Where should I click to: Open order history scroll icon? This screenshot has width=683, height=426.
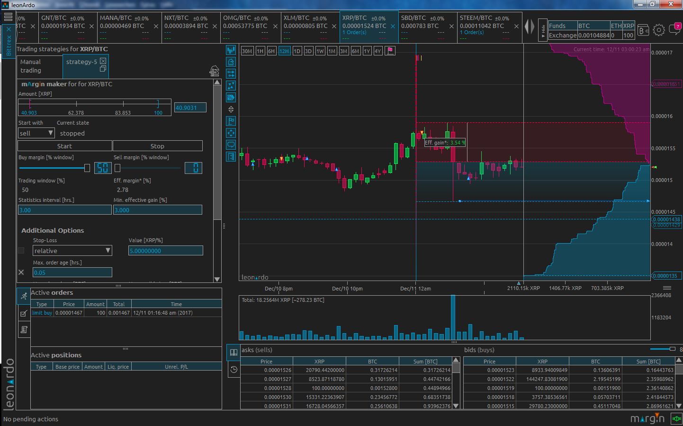pyautogui.click(x=24, y=329)
